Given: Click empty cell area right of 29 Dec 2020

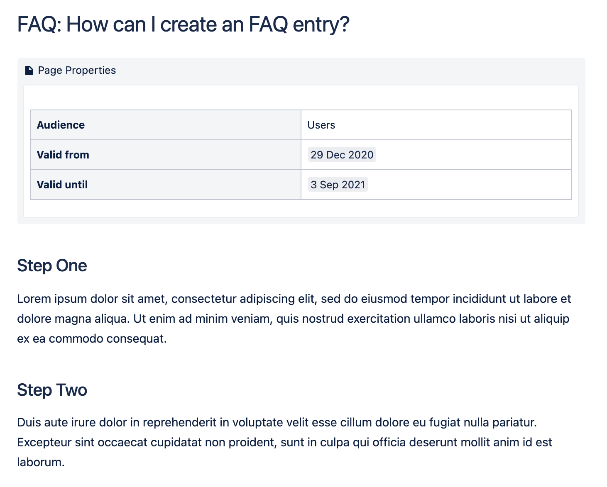Looking at the screenshot, I should pyautogui.click(x=473, y=155).
